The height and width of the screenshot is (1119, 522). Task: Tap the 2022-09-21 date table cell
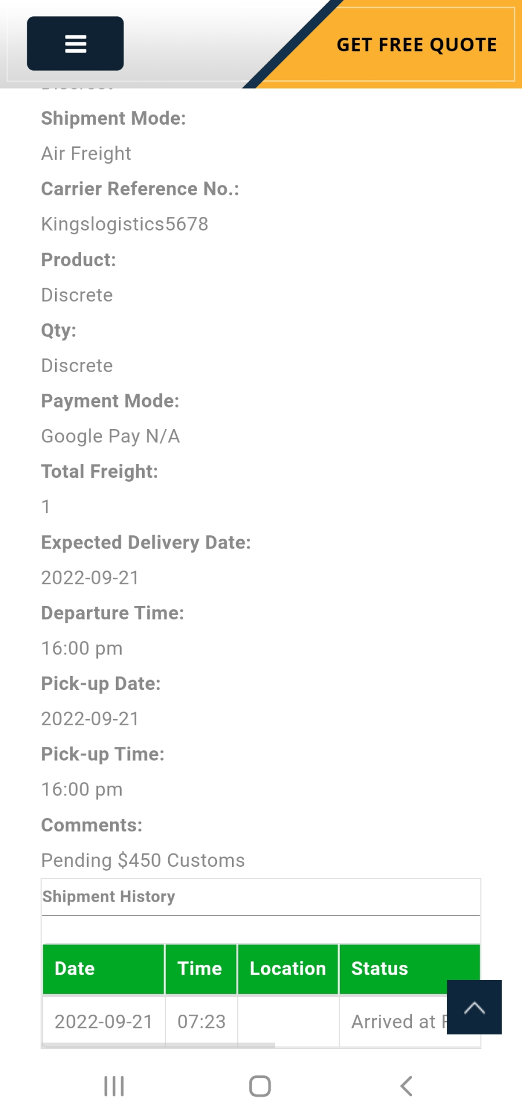point(104,1022)
